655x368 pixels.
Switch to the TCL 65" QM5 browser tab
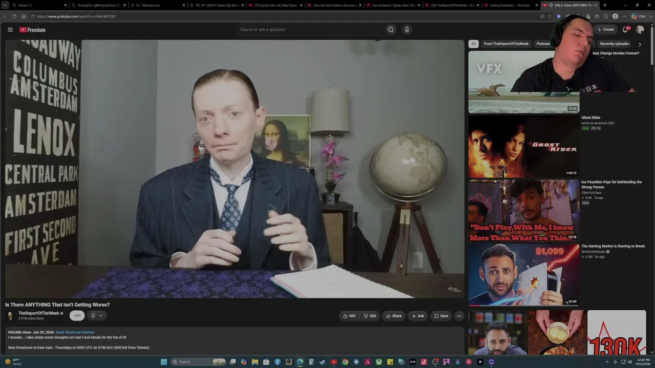click(x=216, y=5)
